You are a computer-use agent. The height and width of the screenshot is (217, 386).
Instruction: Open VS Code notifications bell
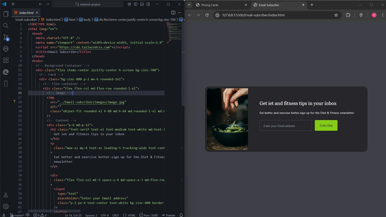click(x=180, y=215)
